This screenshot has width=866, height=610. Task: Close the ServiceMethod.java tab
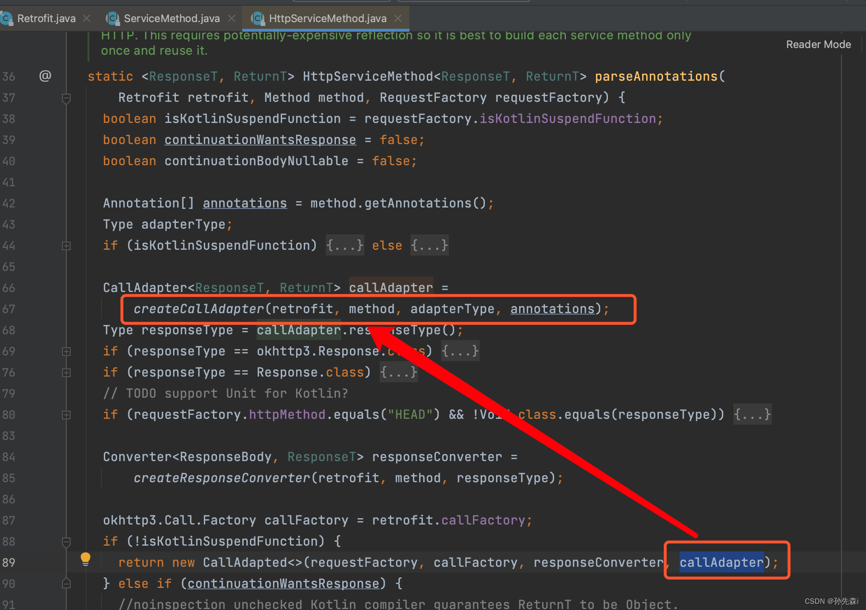point(232,18)
